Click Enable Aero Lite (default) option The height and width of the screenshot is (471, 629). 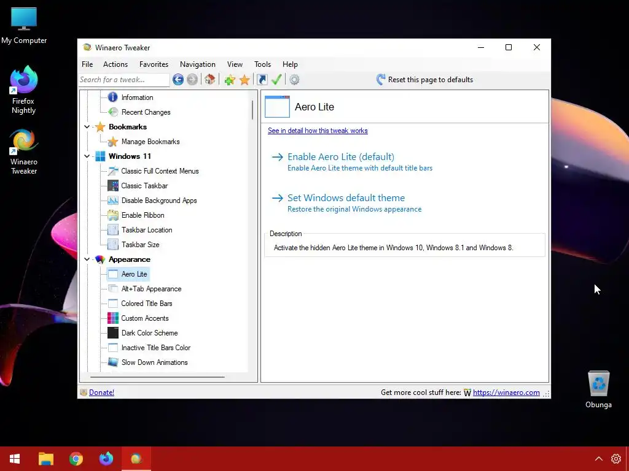(x=352, y=162)
